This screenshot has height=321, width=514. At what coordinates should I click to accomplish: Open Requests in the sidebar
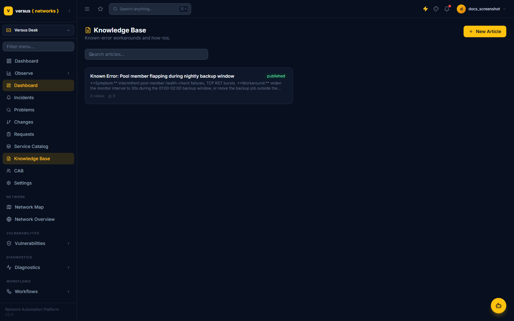point(38,134)
